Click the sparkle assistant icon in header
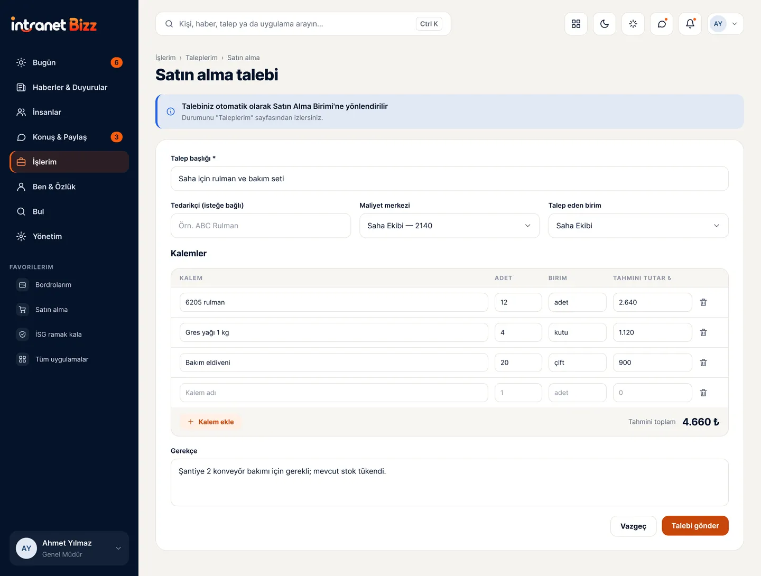Viewport: 761px width, 576px height. 633,24
